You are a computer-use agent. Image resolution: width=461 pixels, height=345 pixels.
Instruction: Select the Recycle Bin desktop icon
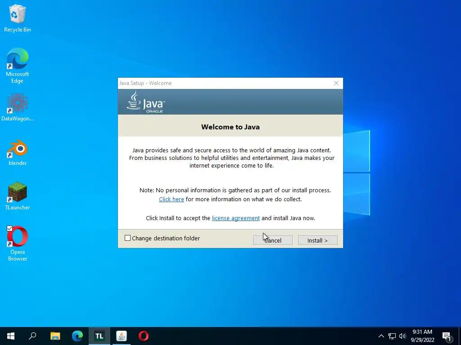click(x=18, y=18)
